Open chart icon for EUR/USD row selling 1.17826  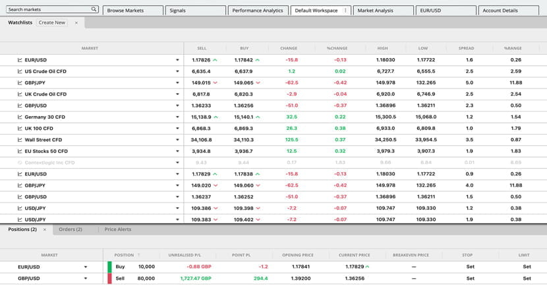tap(20, 60)
